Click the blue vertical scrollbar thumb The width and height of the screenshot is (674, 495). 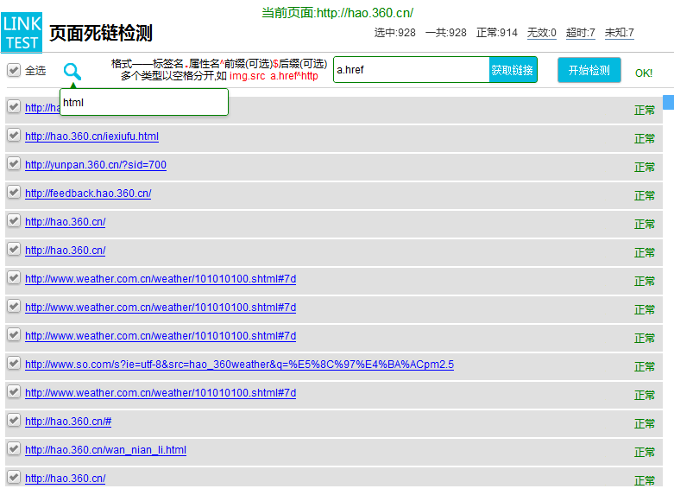[x=668, y=103]
